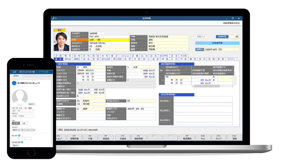The width and height of the screenshot is (283, 168).
Task: Select the male gender toggle on phone
Action: (16, 123)
